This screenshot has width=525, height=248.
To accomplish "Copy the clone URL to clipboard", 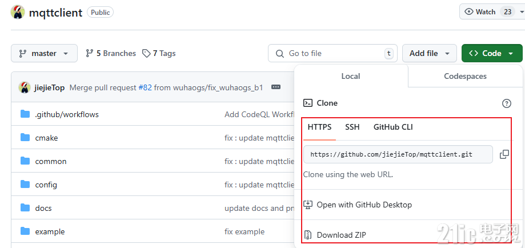I will [x=504, y=154].
